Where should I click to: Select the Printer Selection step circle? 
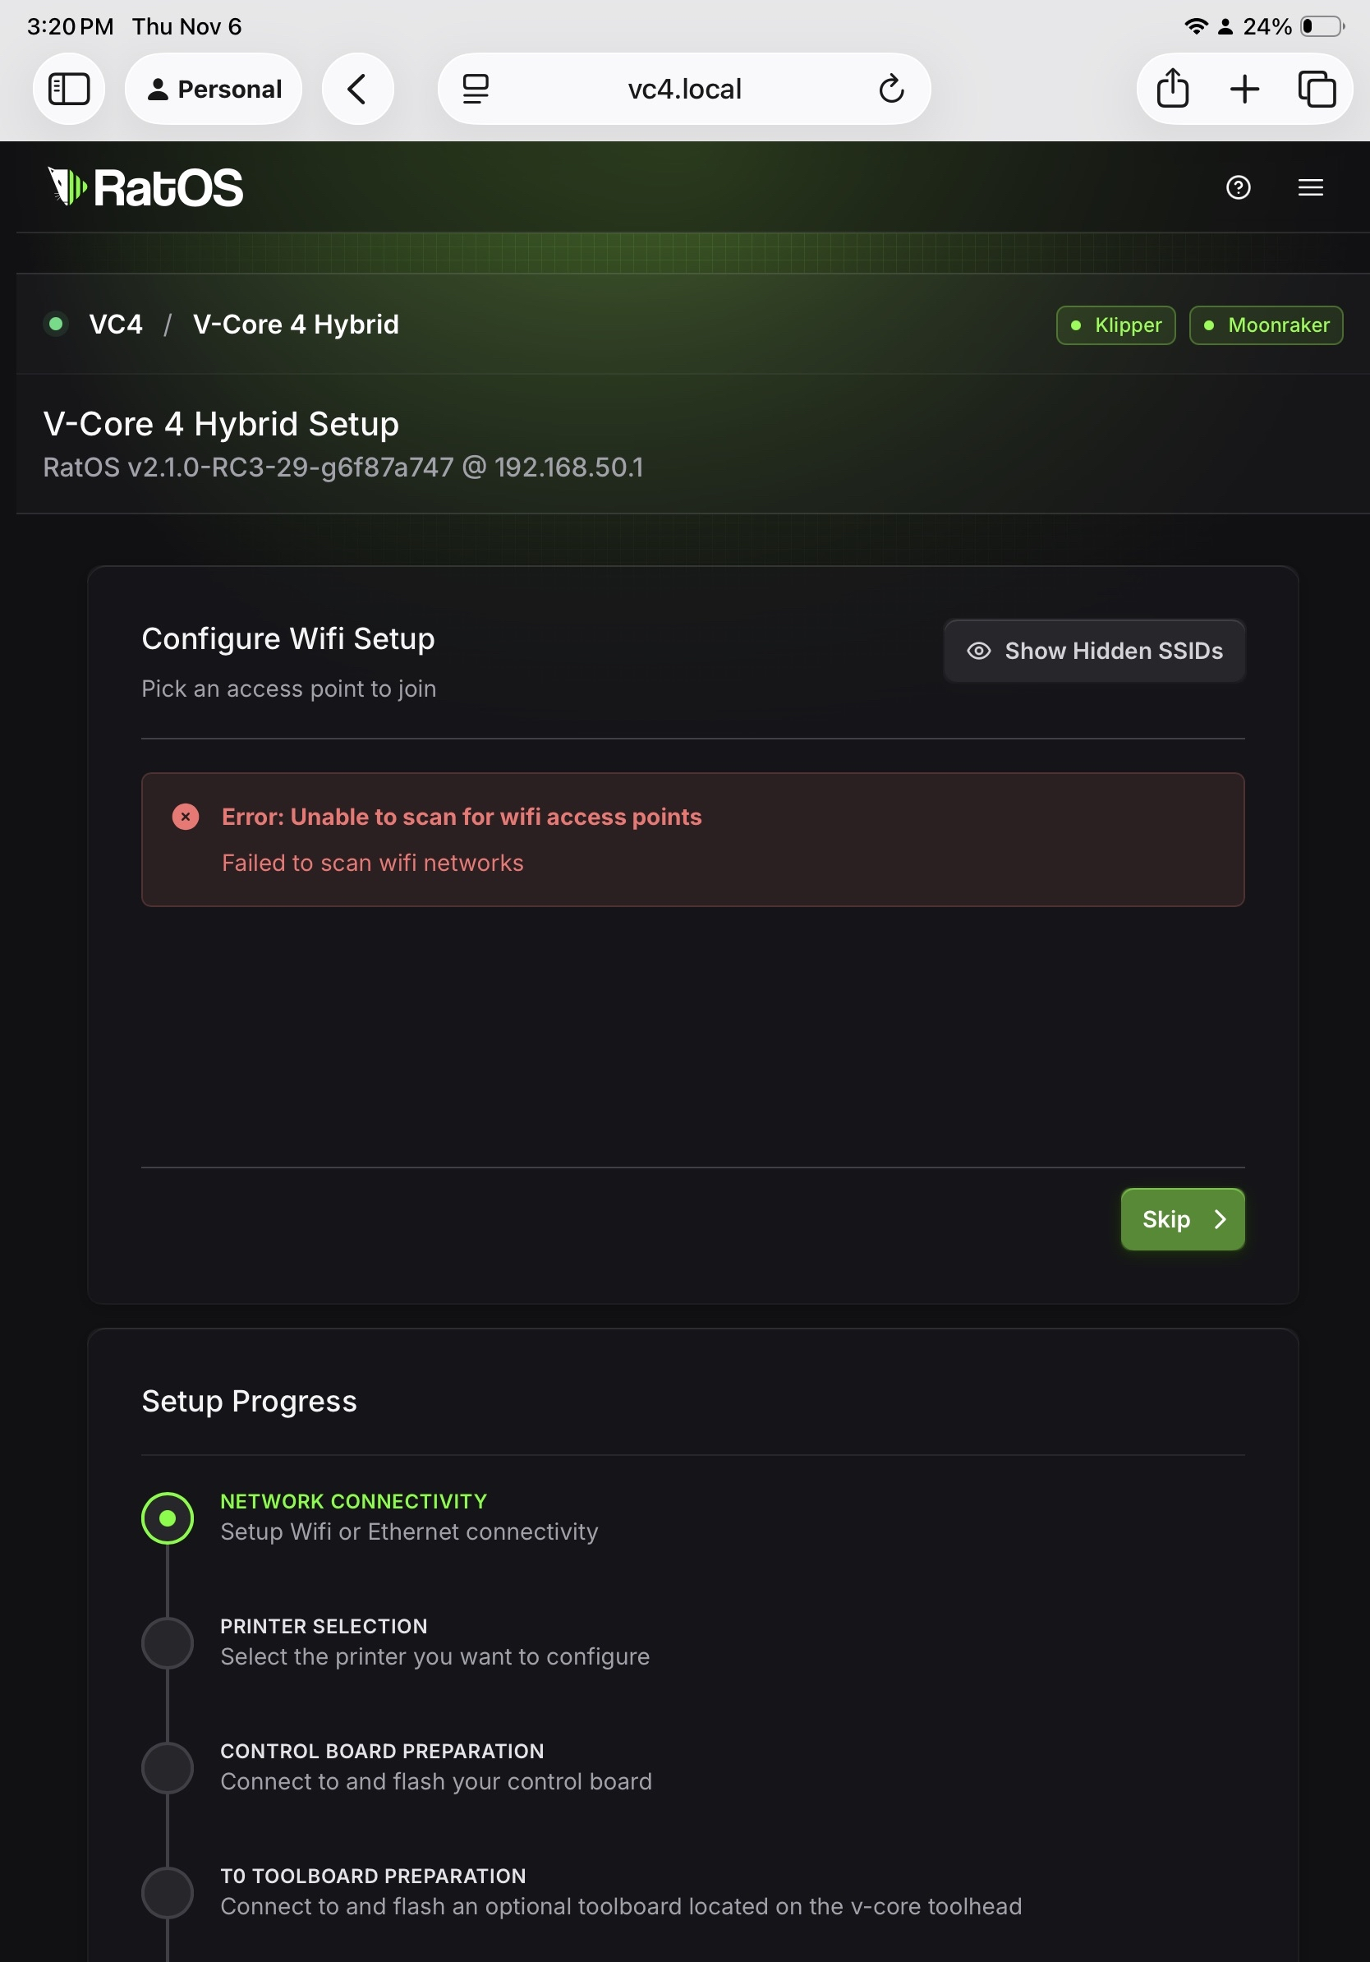(168, 1642)
